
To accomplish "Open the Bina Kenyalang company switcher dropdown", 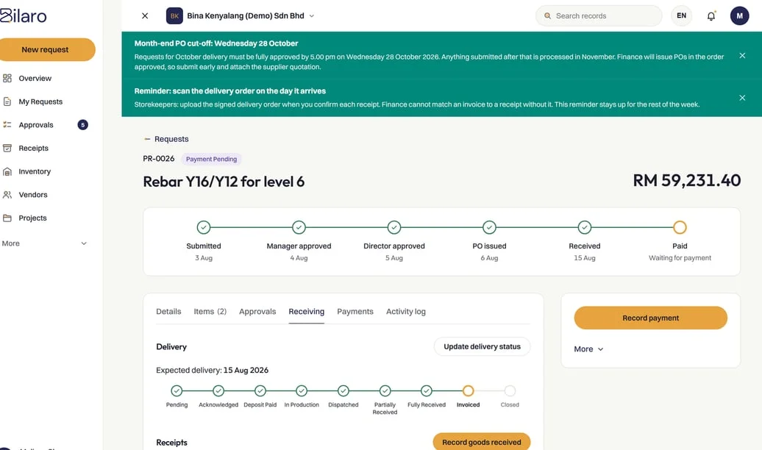I will [x=241, y=15].
